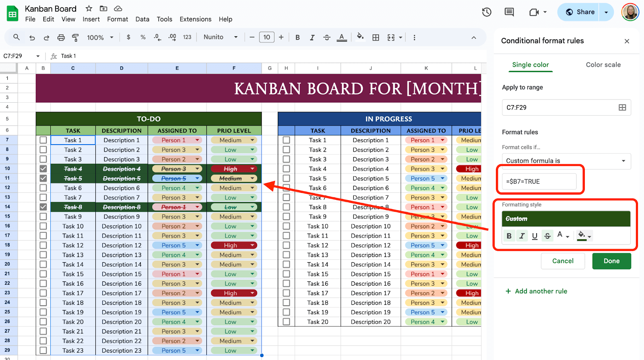Open the Nunito font dropdown
Screen dimensions: 644x360
[220, 37]
